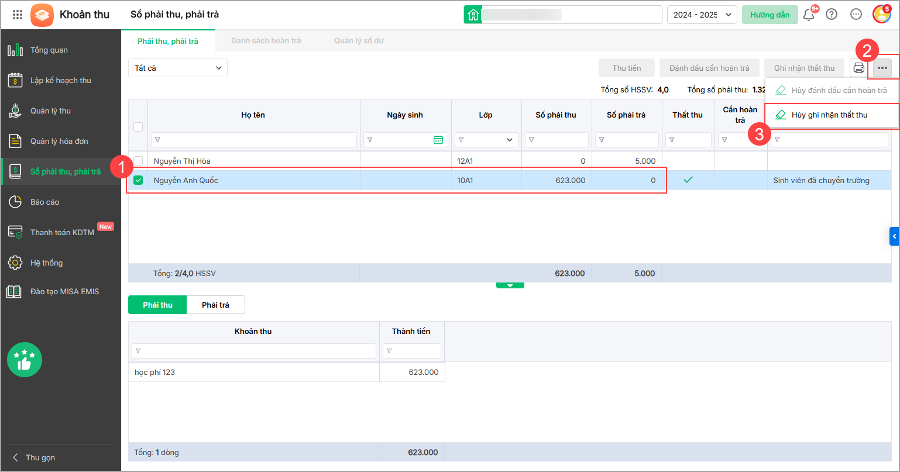Viewport: 900px width, 472px height.
Task: Click the Thành tiền column header
Action: (x=411, y=331)
